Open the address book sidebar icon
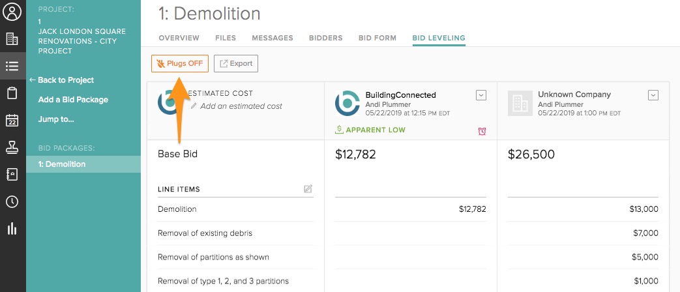This screenshot has width=680, height=292. point(12,175)
